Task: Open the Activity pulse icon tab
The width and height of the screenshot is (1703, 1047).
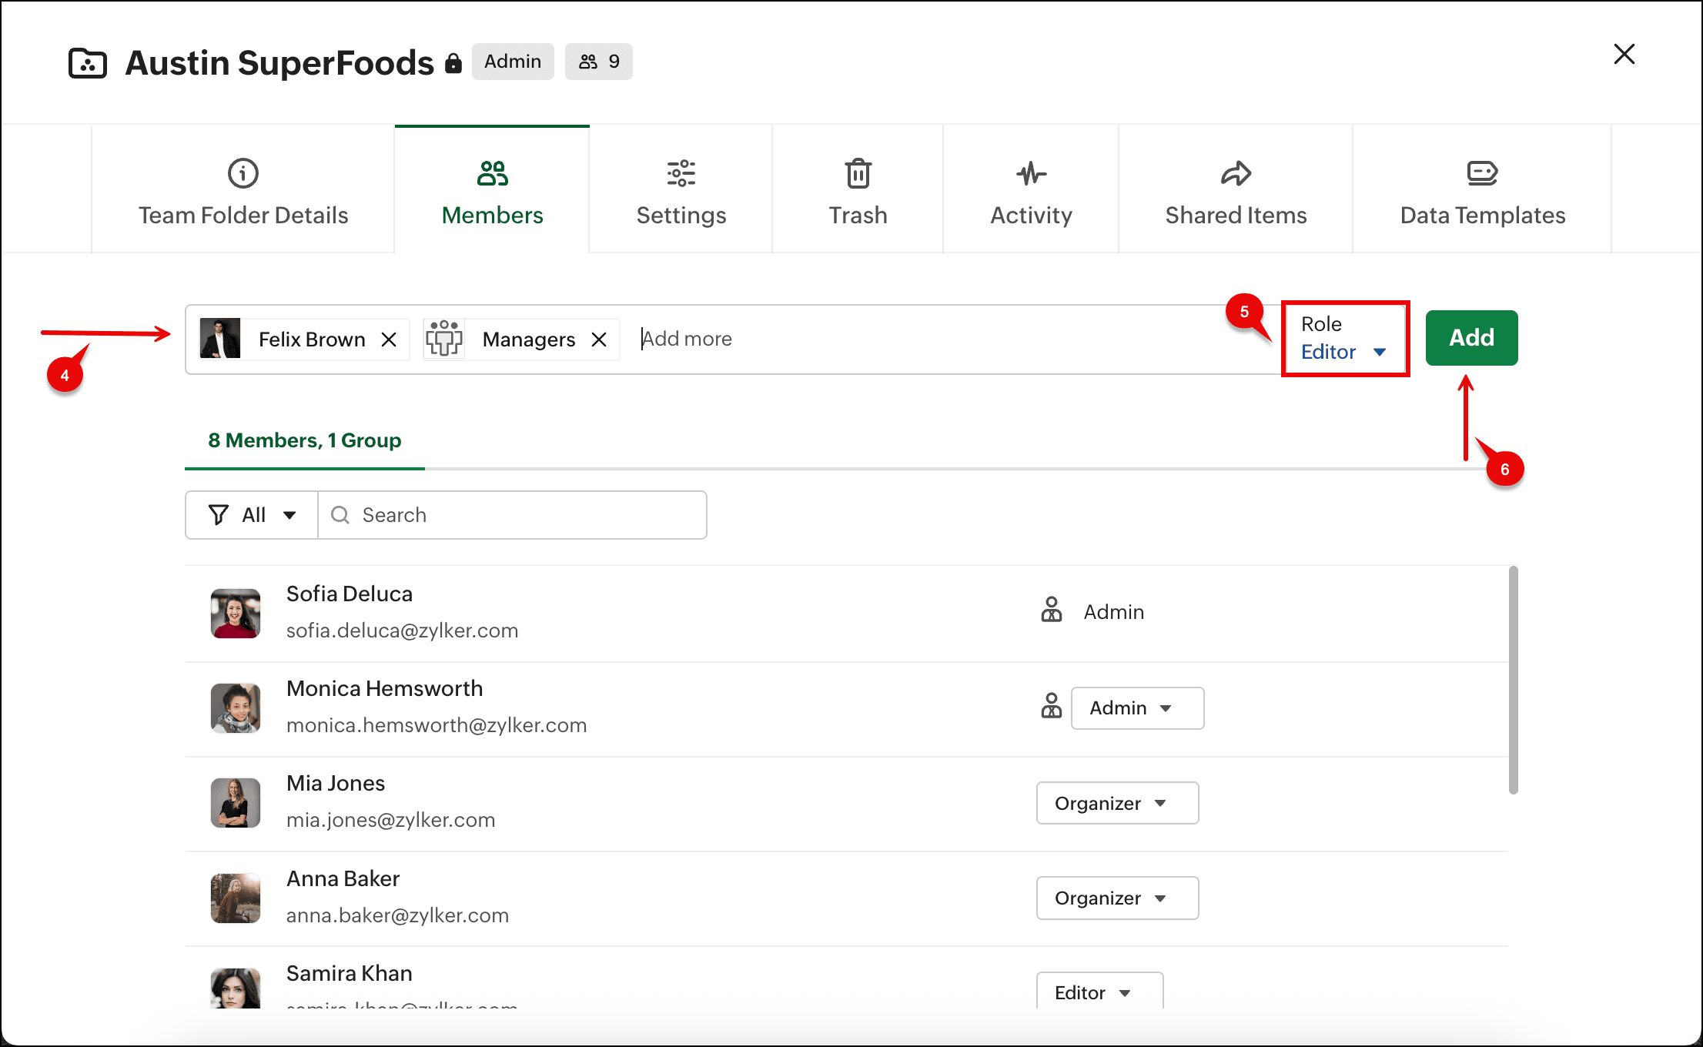Action: pyautogui.click(x=1031, y=173)
